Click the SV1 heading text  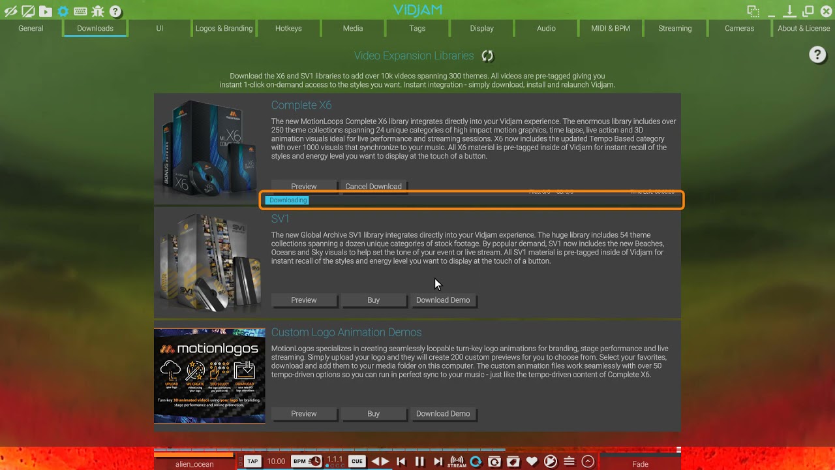281,219
